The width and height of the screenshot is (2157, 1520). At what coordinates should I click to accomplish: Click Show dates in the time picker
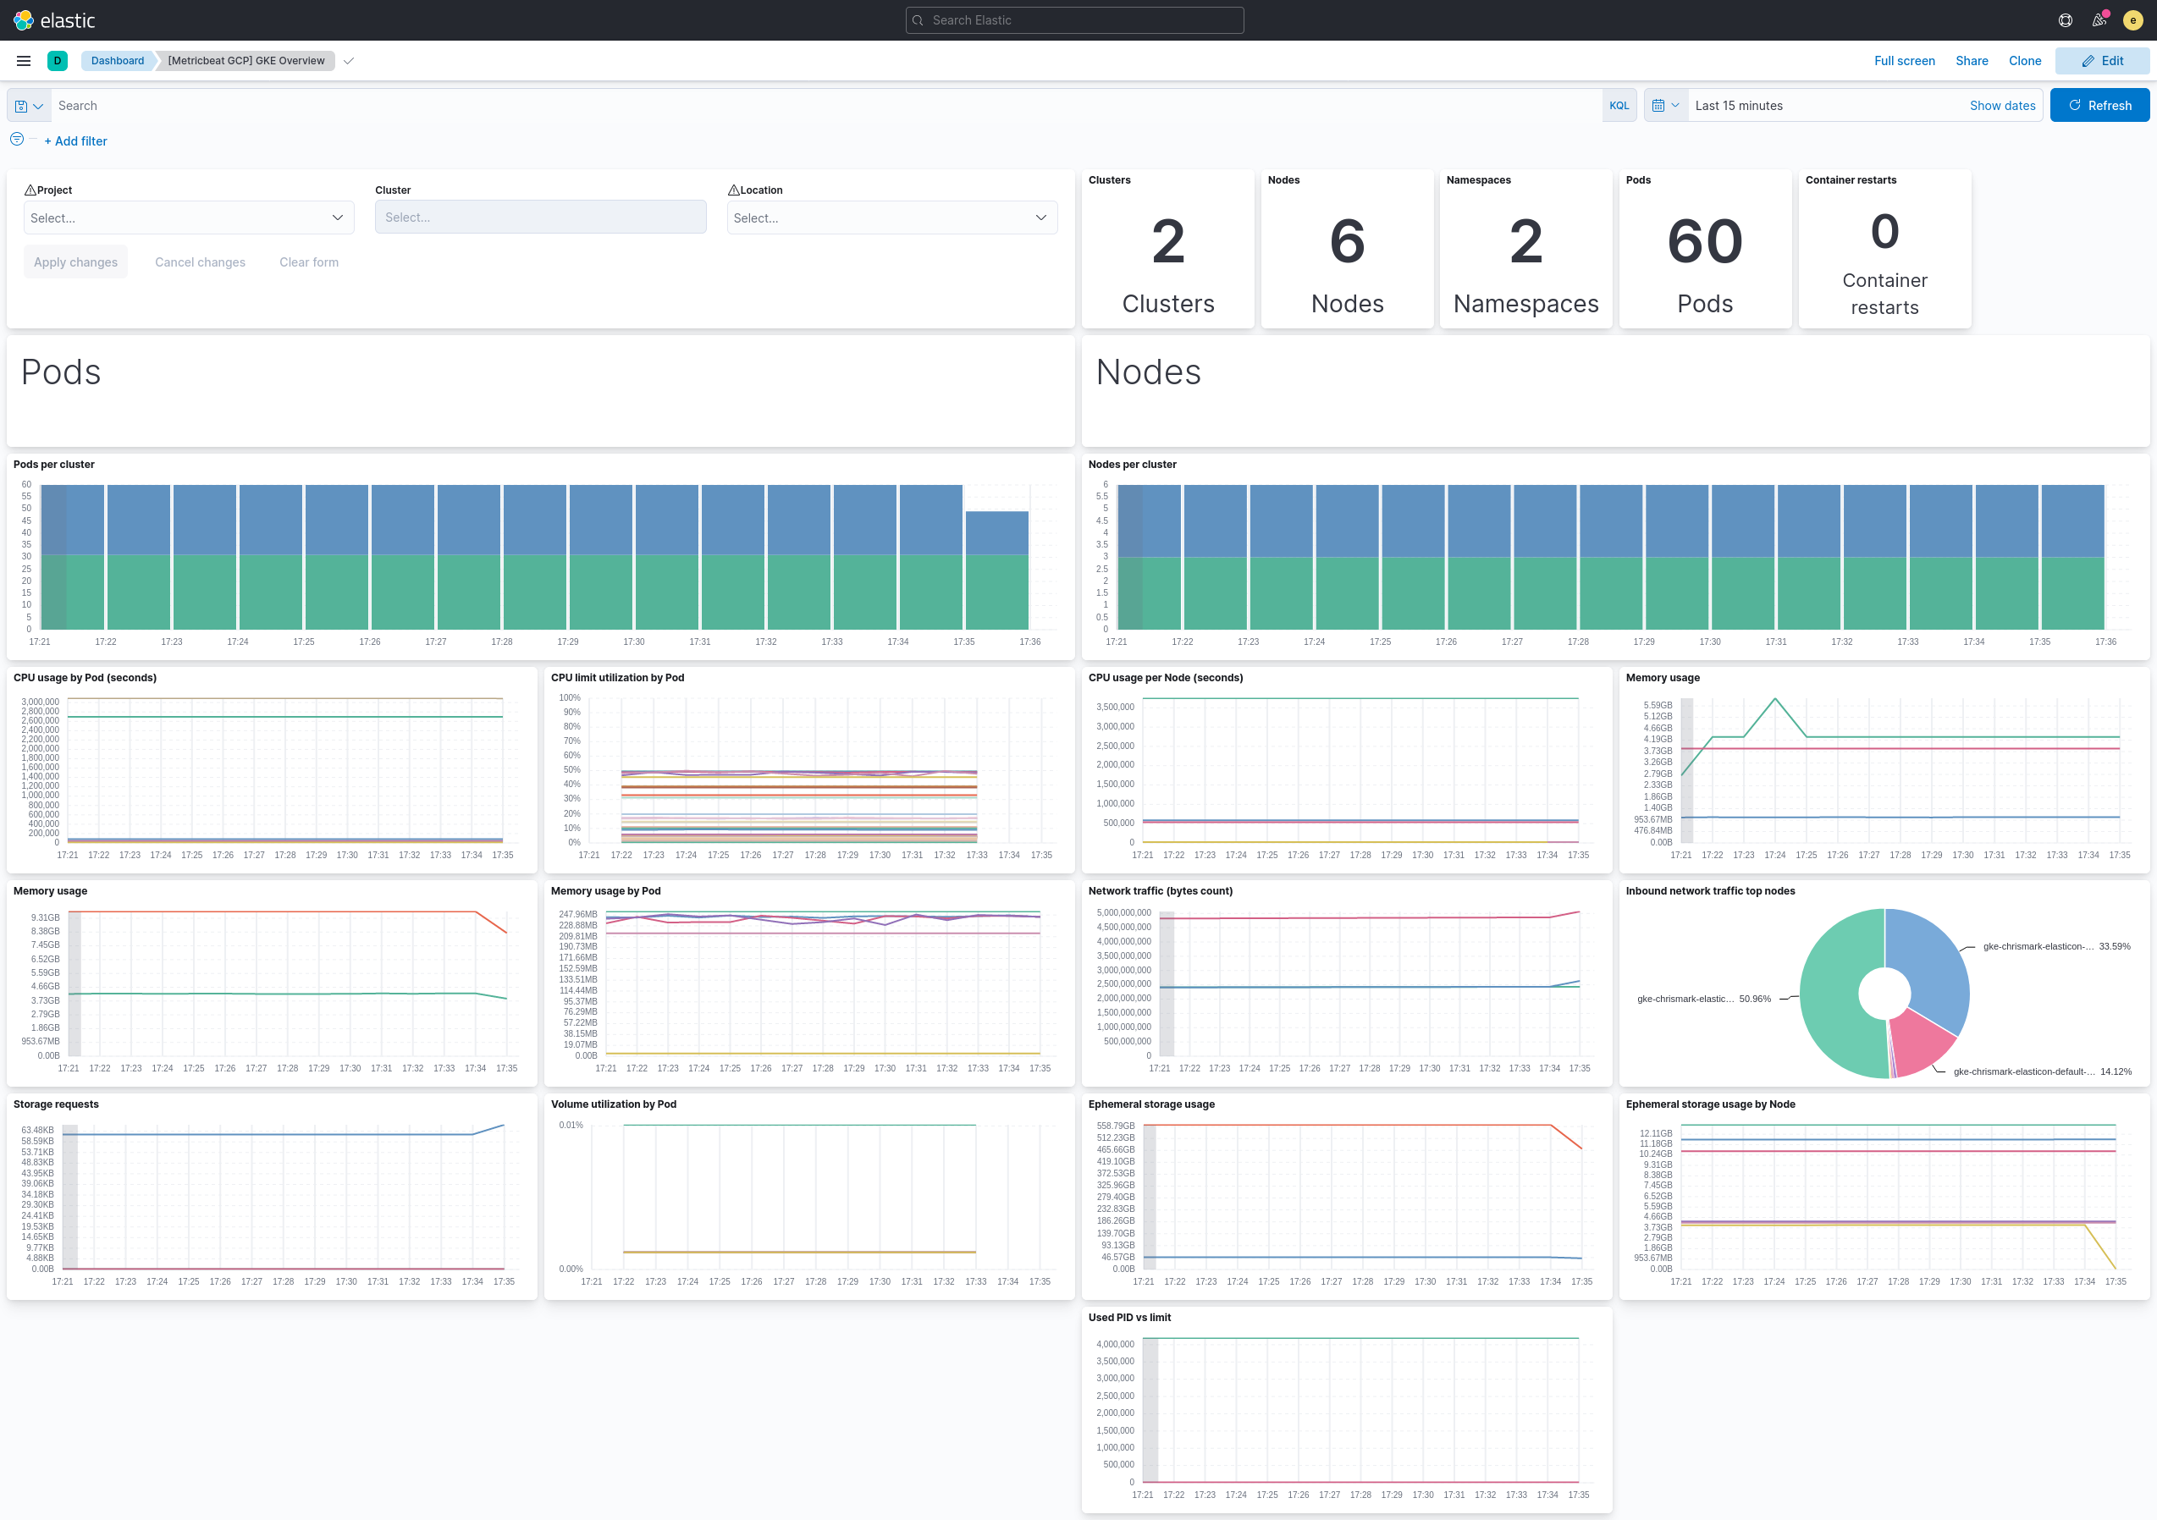[2002, 105]
